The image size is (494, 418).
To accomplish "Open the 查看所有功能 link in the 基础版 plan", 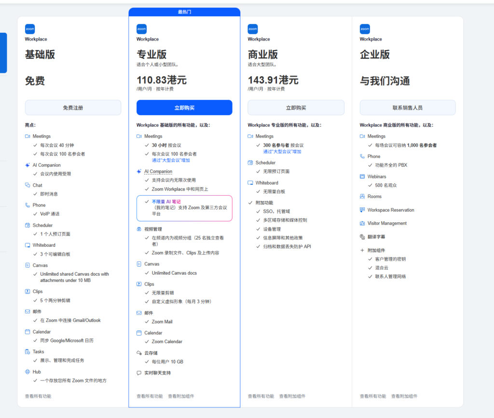I will click(x=38, y=396).
